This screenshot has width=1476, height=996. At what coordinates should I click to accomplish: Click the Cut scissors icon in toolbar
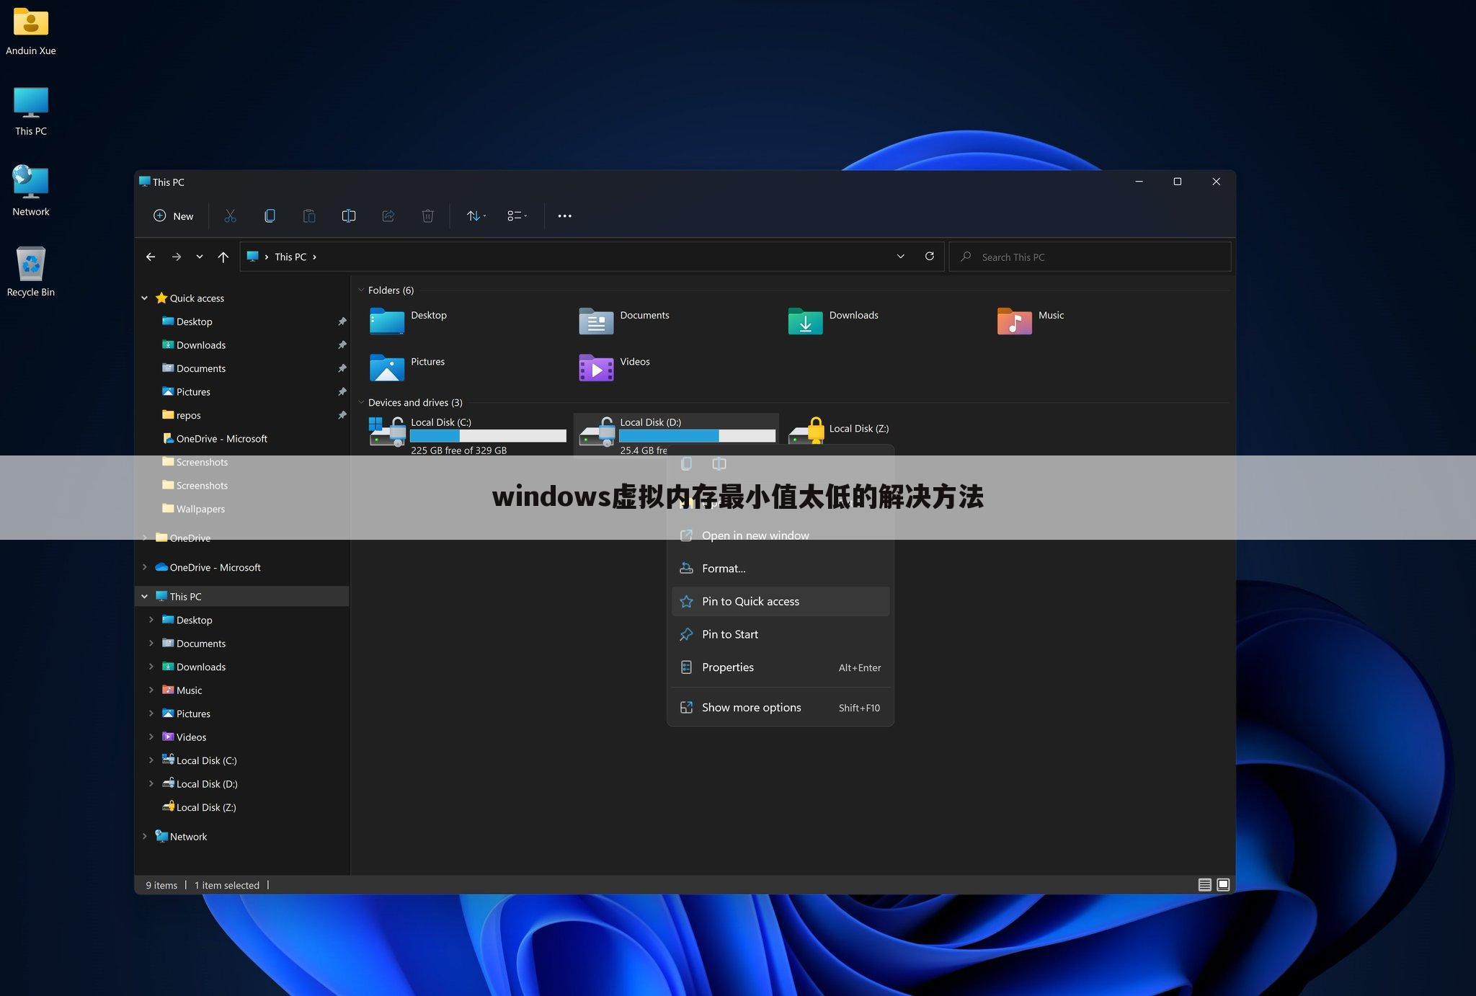click(x=230, y=216)
